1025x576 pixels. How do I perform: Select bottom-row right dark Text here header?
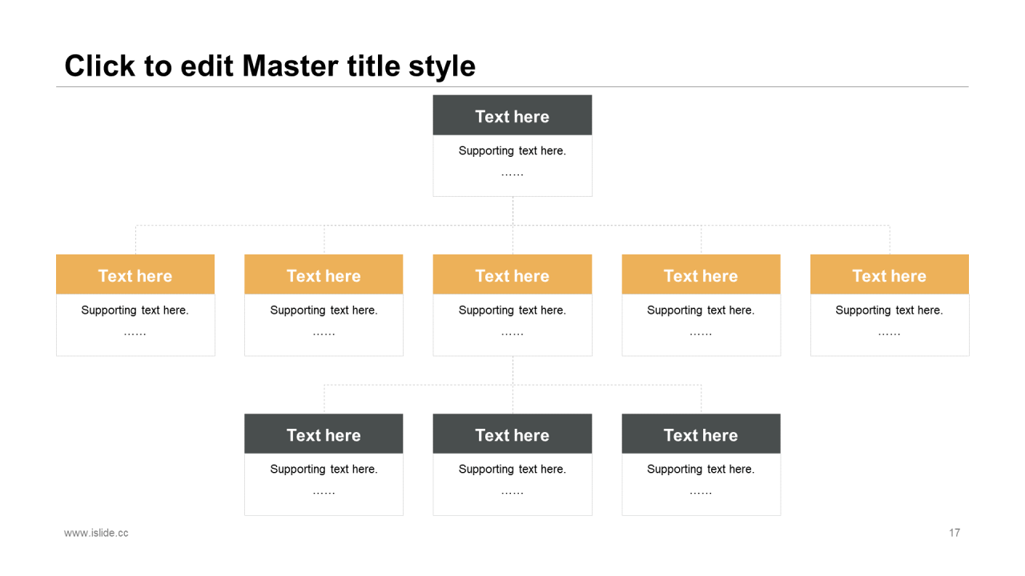coord(701,434)
